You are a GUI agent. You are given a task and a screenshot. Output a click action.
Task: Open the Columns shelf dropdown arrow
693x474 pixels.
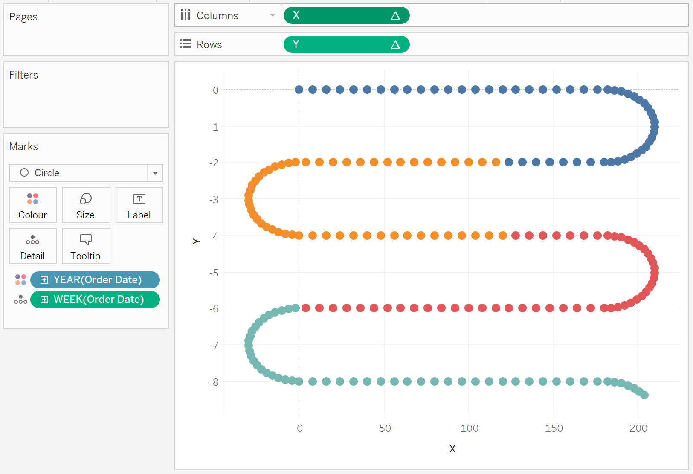(x=273, y=15)
